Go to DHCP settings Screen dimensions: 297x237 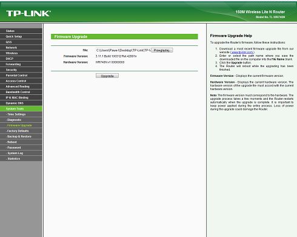coord(21,59)
